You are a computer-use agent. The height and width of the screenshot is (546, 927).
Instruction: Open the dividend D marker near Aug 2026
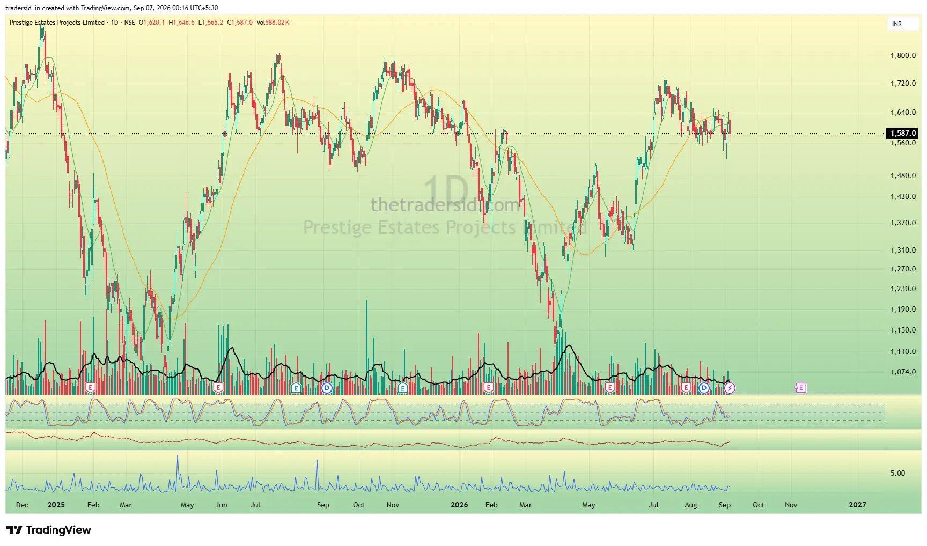click(704, 388)
